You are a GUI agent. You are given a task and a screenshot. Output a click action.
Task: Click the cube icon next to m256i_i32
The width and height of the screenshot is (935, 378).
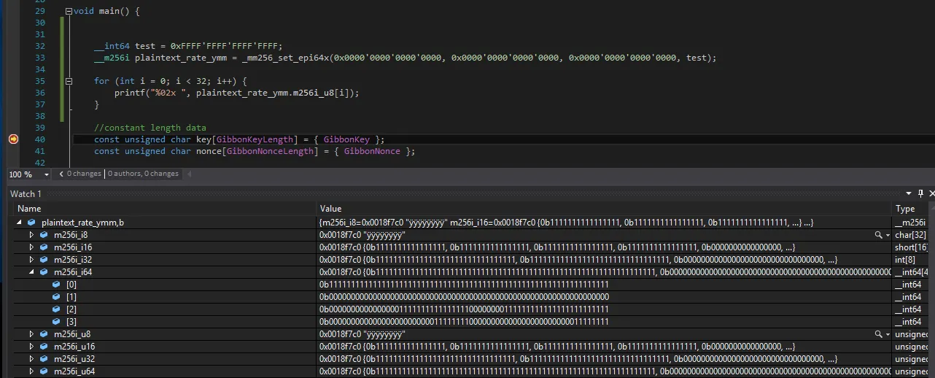click(43, 260)
